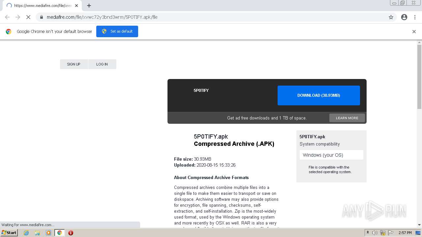The height and width of the screenshot is (237, 422).
Task: Open network tray icon
Action: point(383,233)
